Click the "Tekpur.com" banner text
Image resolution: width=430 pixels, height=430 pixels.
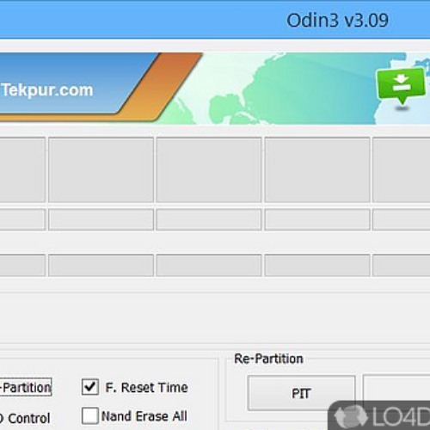[47, 90]
